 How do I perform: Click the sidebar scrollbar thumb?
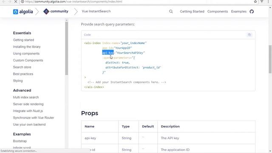coord(66,48)
